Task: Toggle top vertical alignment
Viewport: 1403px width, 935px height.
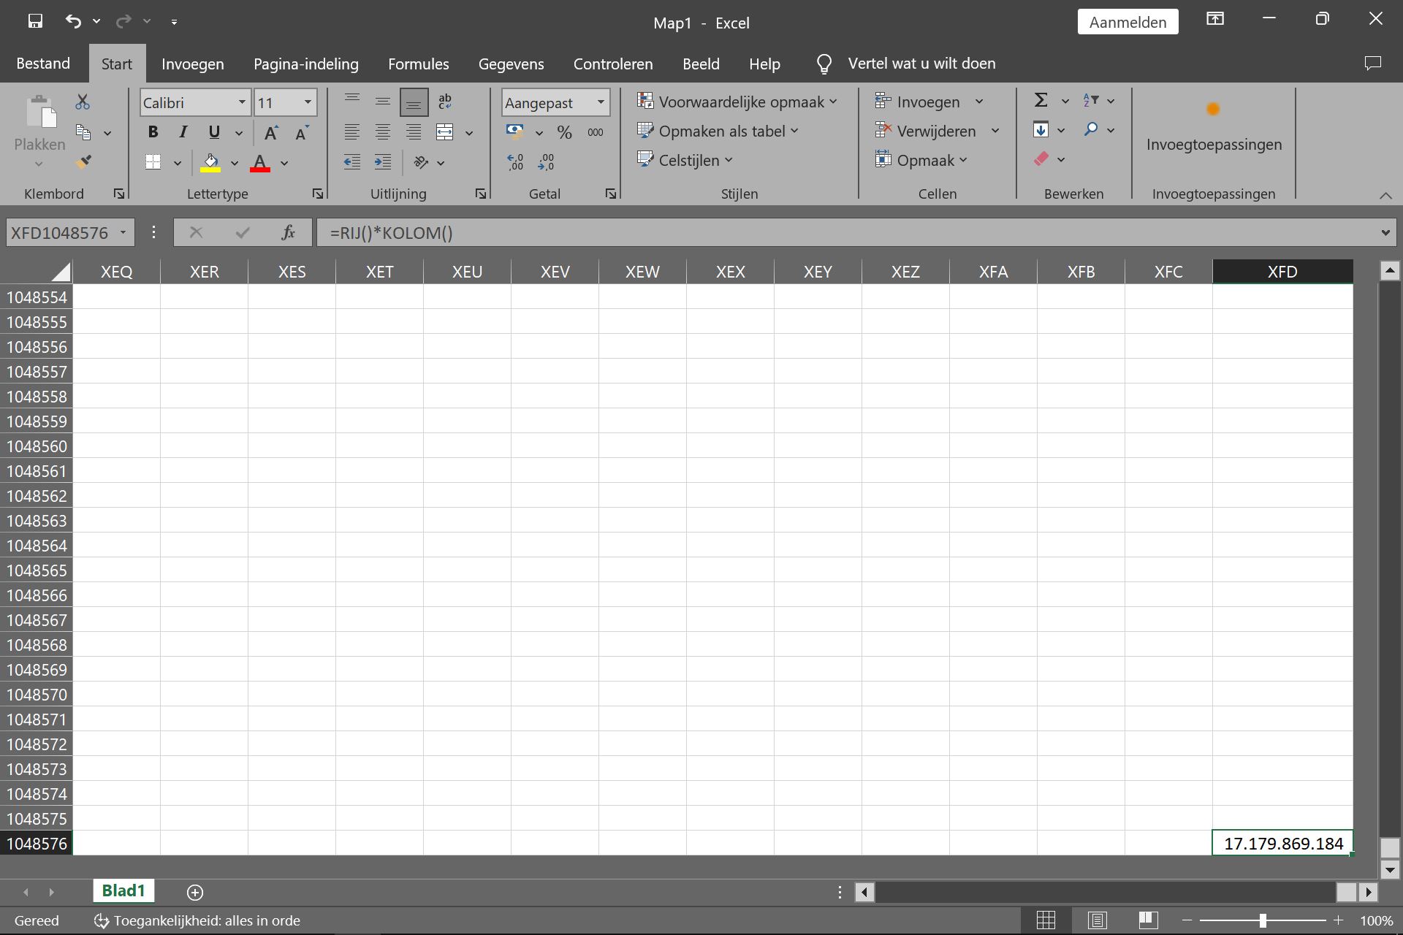Action: point(352,102)
